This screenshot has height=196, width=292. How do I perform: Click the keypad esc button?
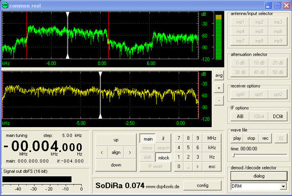pyautogui.click(x=212, y=167)
